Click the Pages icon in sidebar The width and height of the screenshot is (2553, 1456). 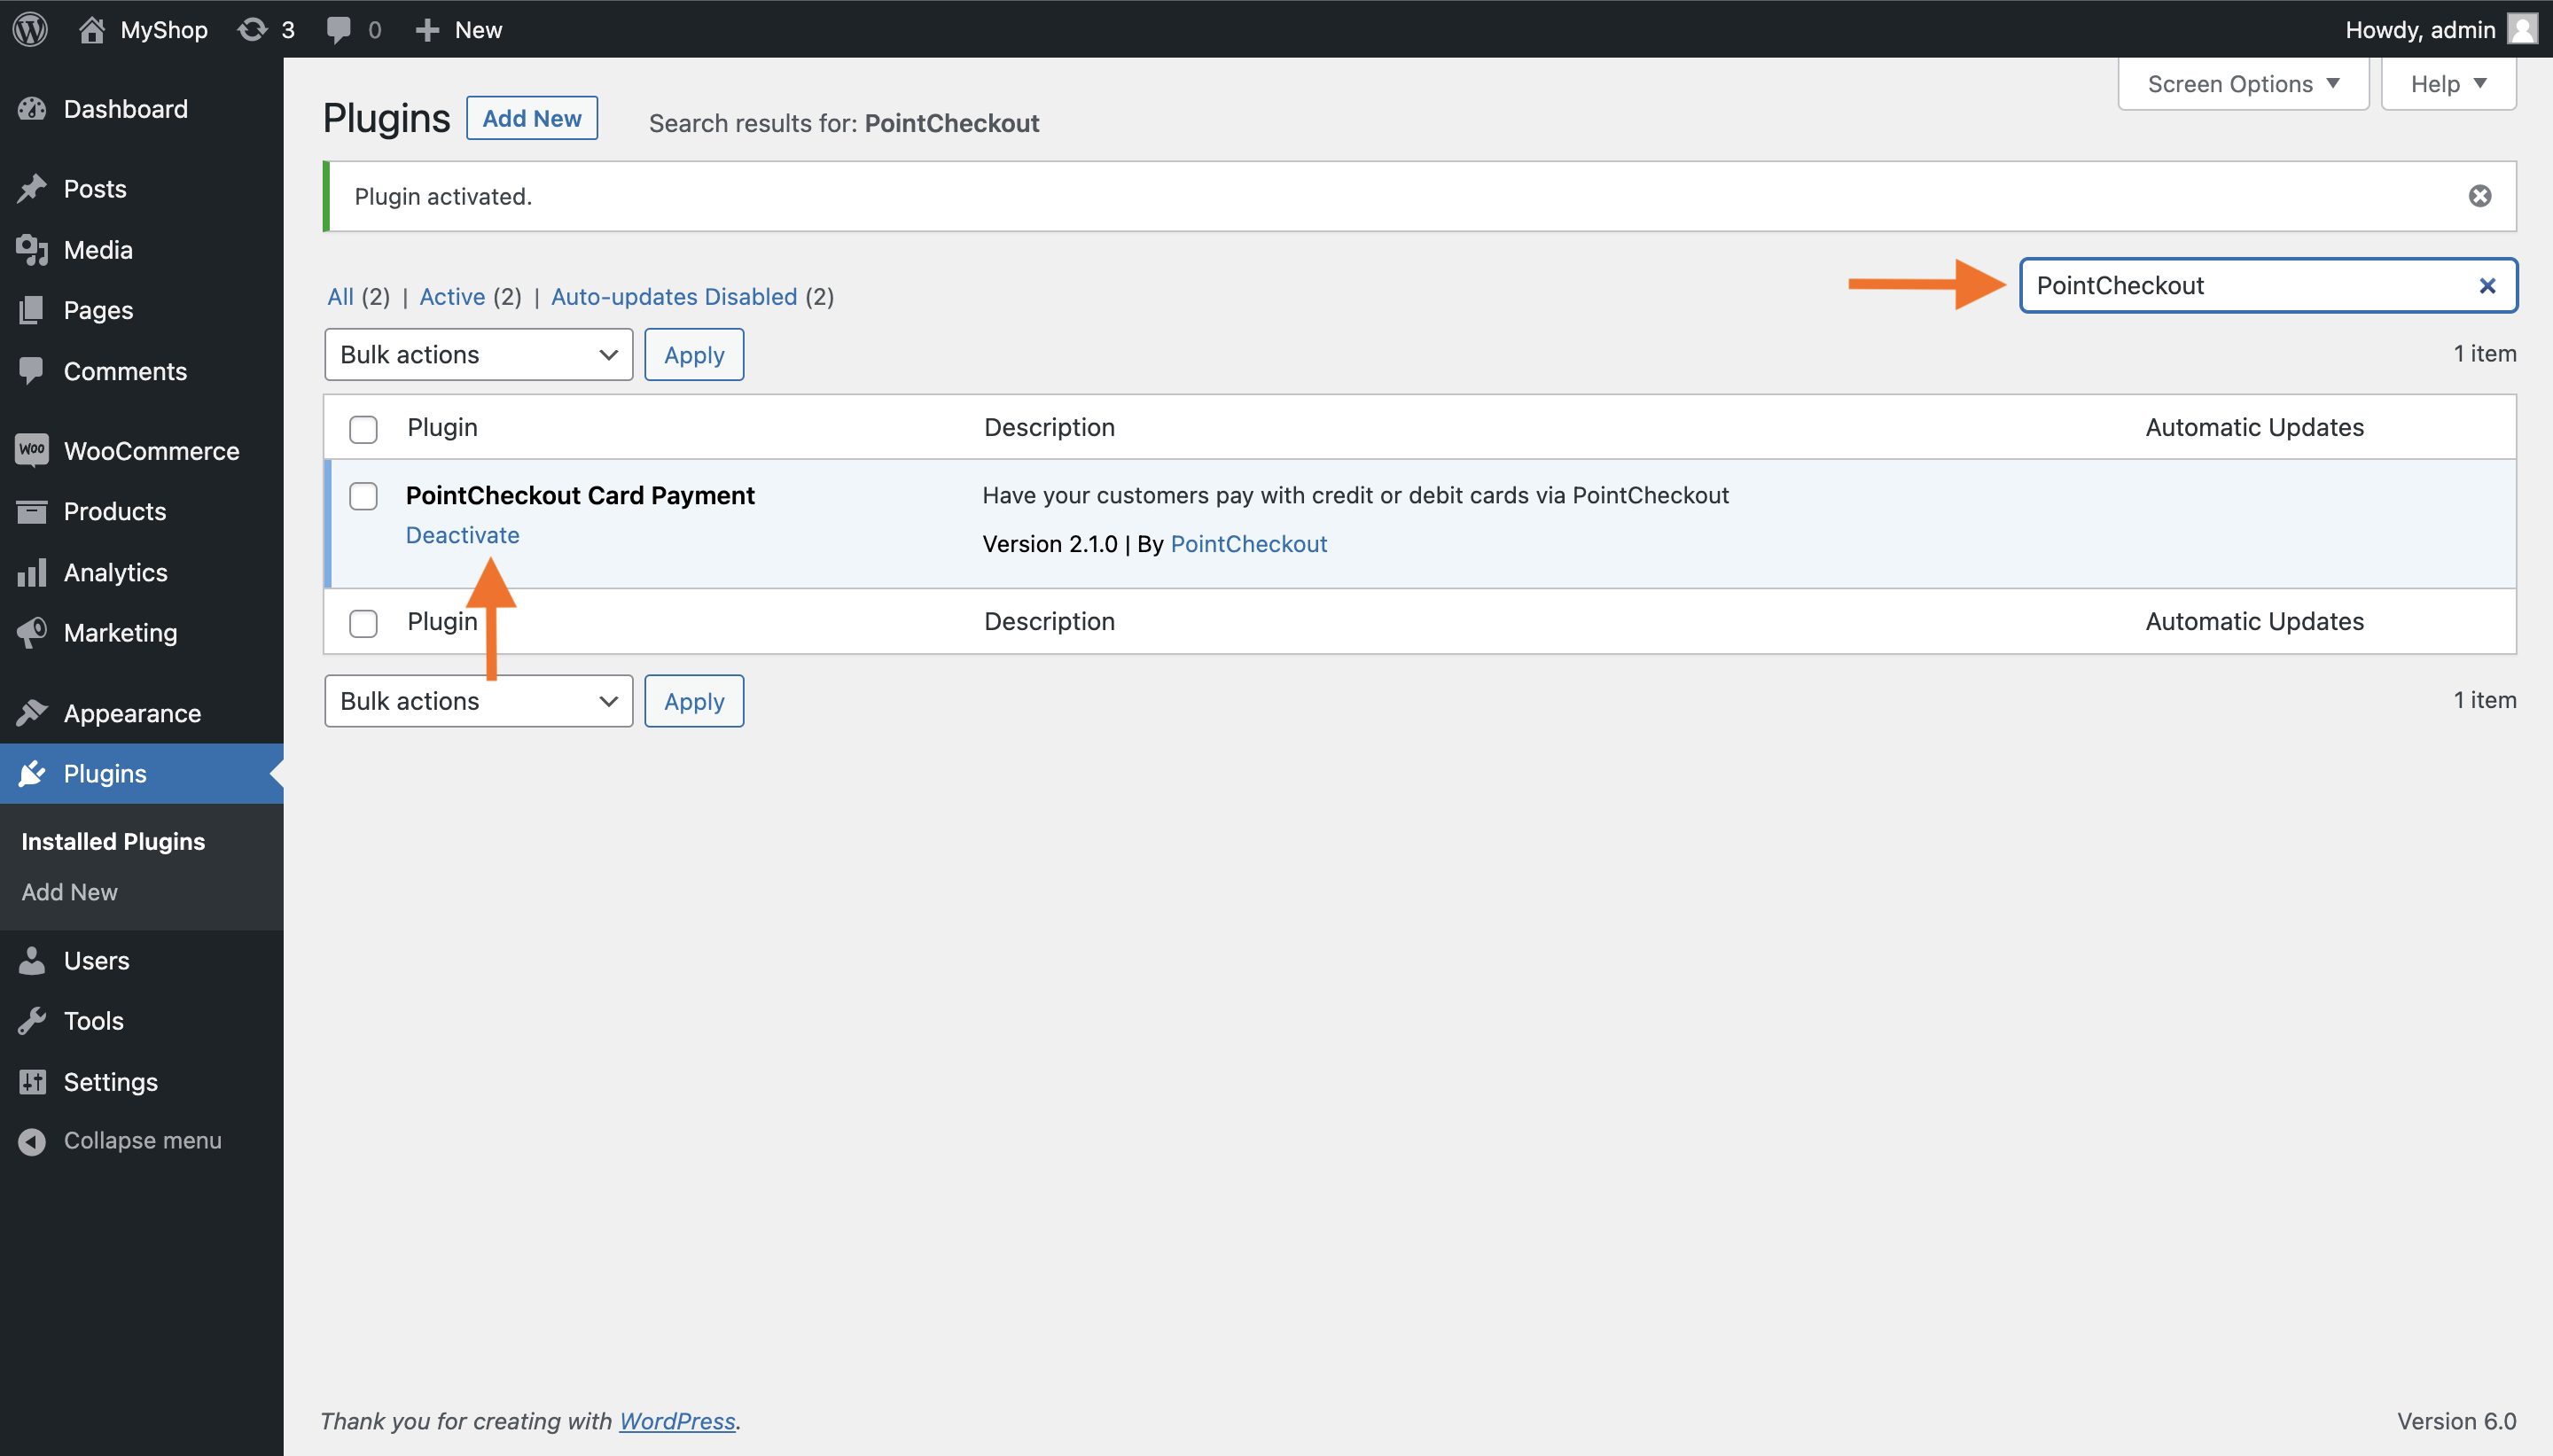click(32, 310)
